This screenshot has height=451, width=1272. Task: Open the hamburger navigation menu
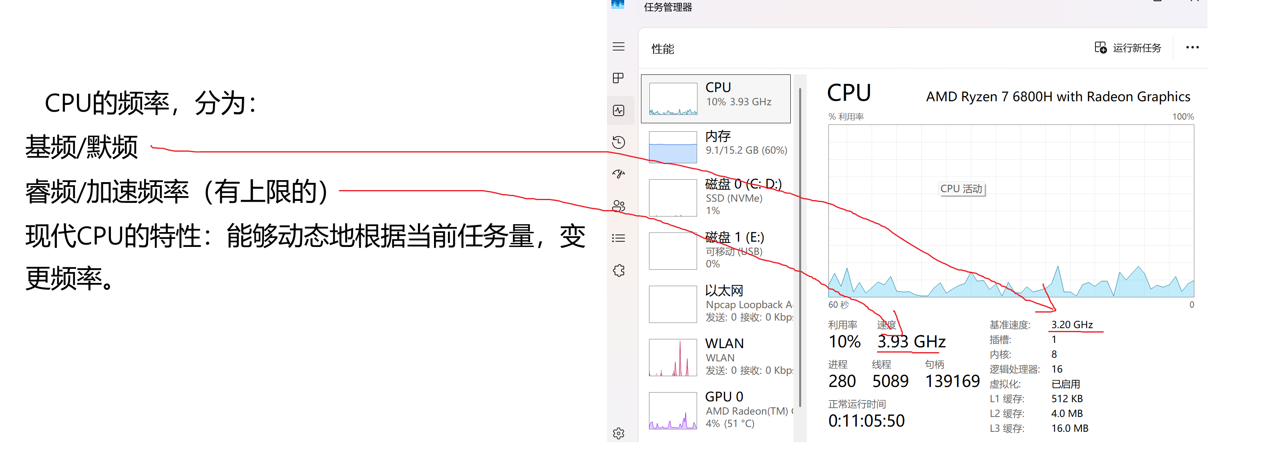click(x=618, y=47)
